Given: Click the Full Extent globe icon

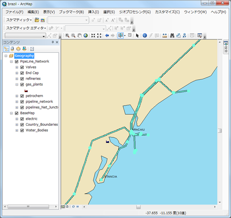Looking at the screenshot, I should (x=85, y=36).
